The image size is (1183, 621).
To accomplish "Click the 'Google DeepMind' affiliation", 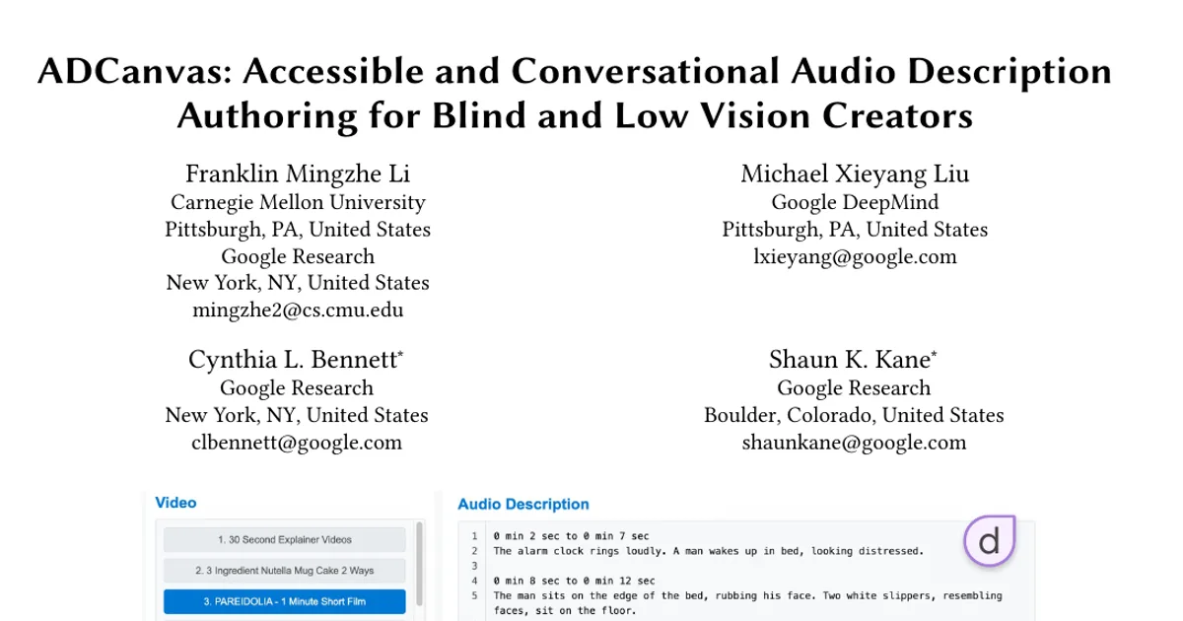I will pos(855,203).
